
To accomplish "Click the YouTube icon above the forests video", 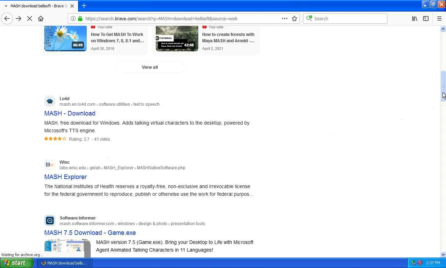I will pyautogui.click(x=205, y=27).
